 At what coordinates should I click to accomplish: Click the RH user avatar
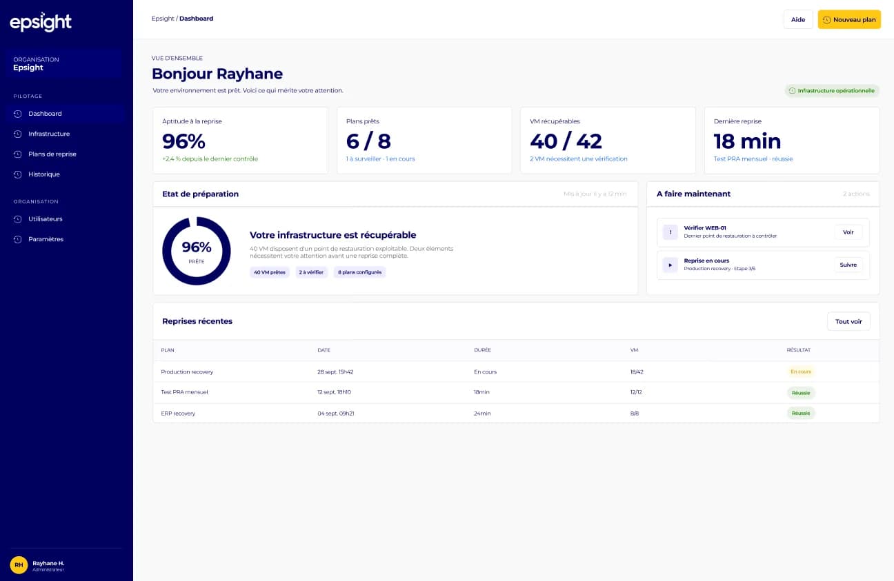click(x=19, y=565)
